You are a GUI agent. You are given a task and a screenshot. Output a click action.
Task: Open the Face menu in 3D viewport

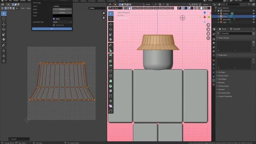pyautogui.click(x=168, y=8)
